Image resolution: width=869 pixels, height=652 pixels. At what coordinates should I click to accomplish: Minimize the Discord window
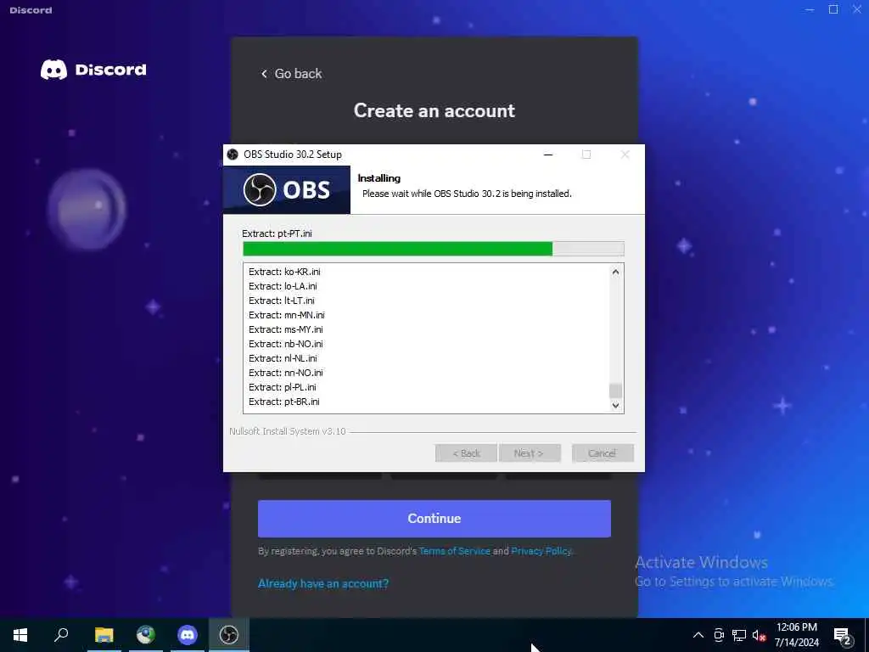(810, 10)
